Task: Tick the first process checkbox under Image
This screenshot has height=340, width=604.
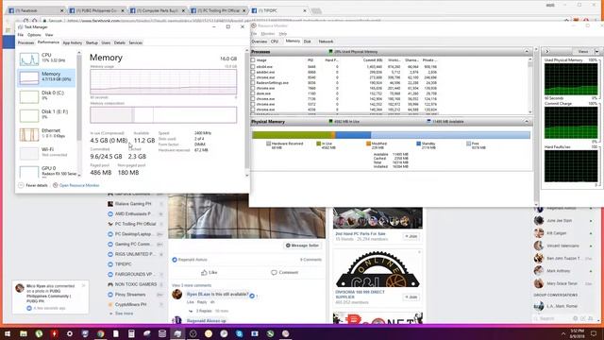Action: tap(253, 67)
